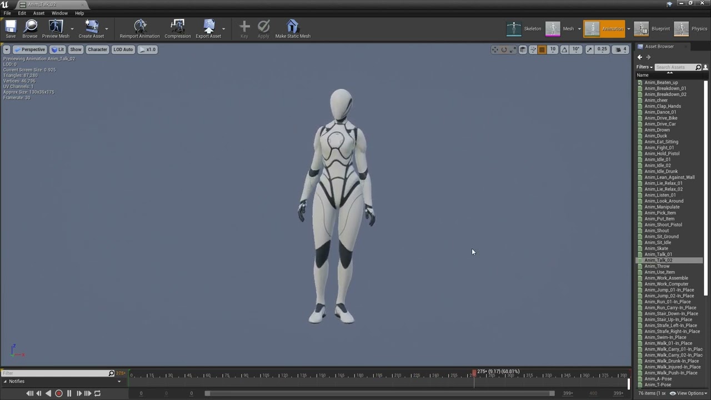Click Reimport Animation icon

[140, 26]
